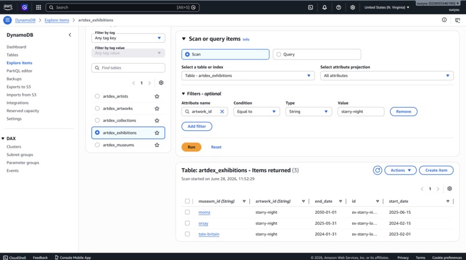
Task: Open results table preferences gear
Action: (x=449, y=189)
